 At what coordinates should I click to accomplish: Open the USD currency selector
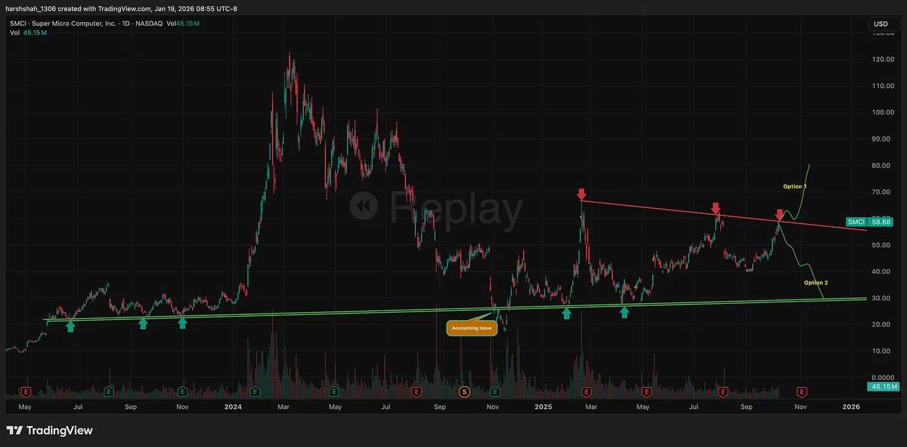(x=884, y=24)
